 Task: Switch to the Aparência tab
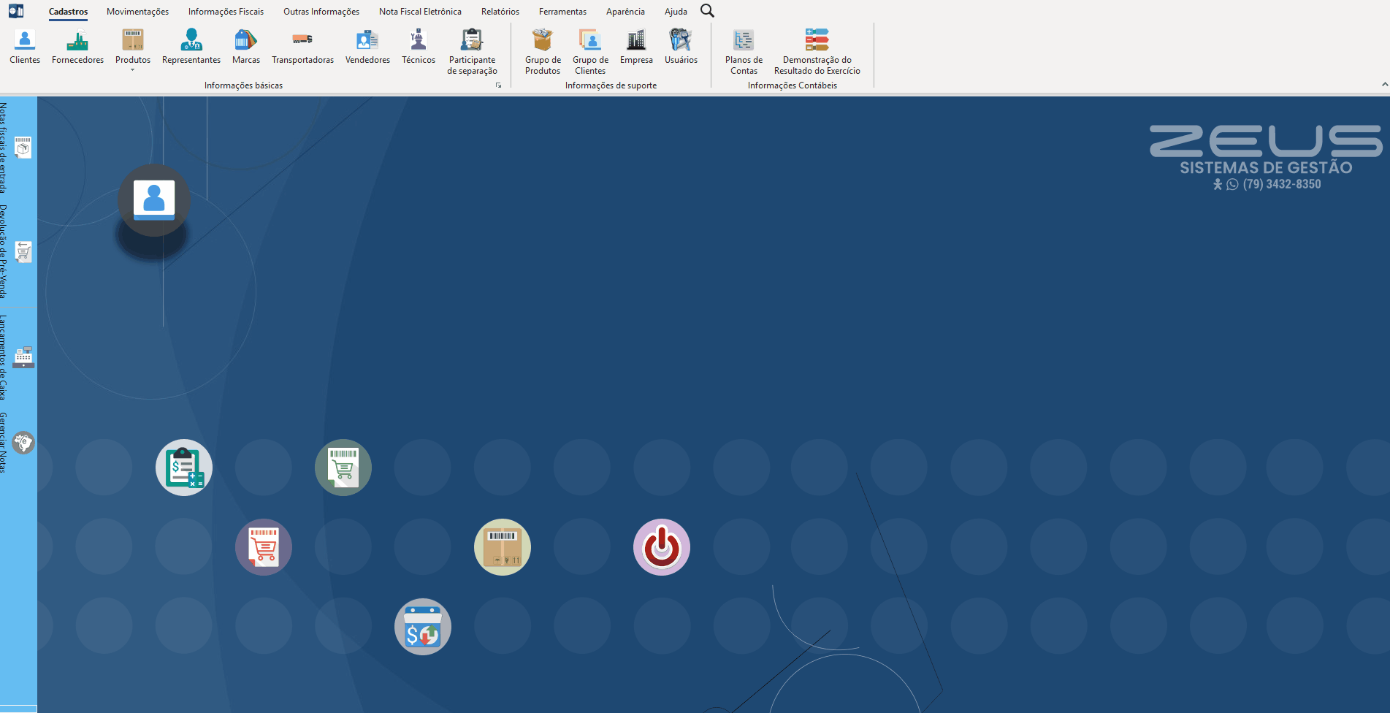(x=625, y=12)
